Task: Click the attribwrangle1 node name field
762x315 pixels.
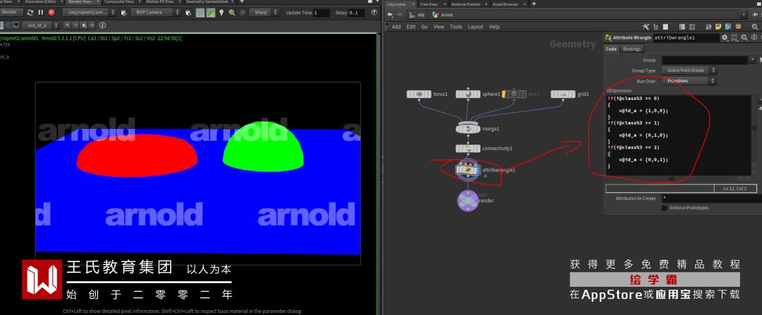Action: click(x=685, y=37)
